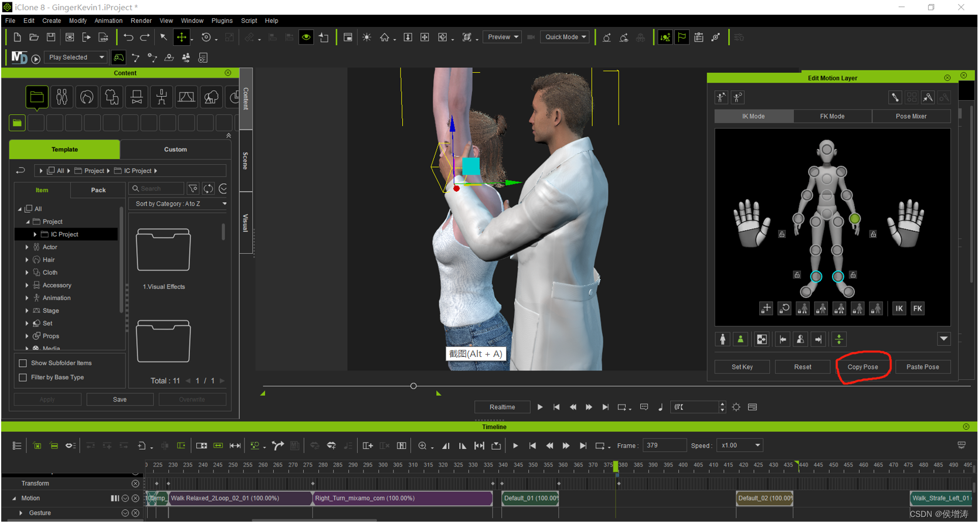Open Hair category icon in Content panel
This screenshot has width=978, height=524.
point(87,97)
